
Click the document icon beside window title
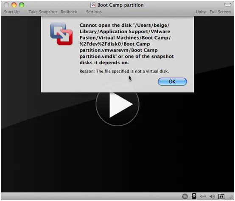pyautogui.click(x=93, y=5)
